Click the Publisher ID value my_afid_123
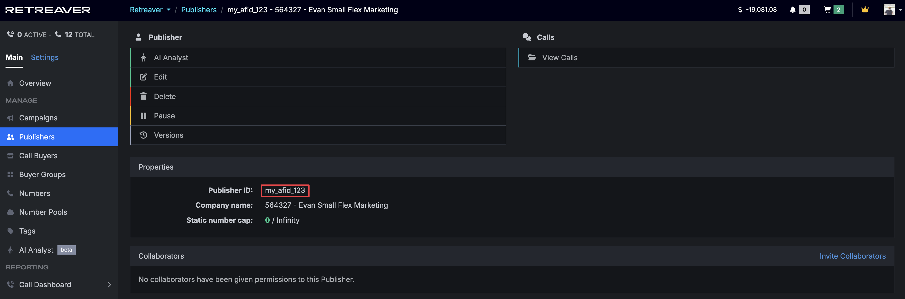The width and height of the screenshot is (905, 299). (285, 190)
